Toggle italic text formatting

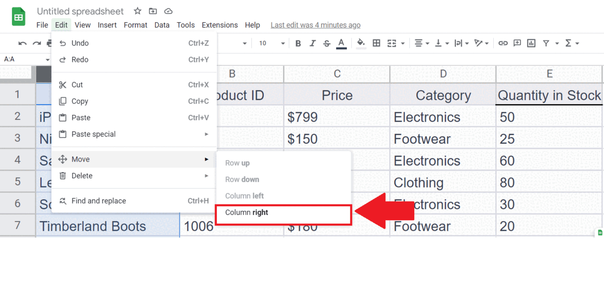[313, 43]
